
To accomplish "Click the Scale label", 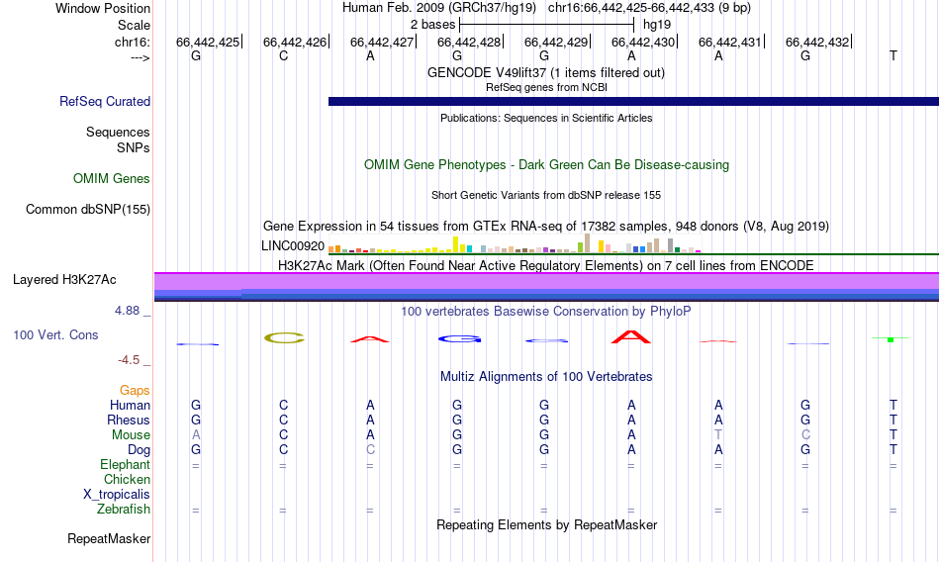I will point(134,25).
